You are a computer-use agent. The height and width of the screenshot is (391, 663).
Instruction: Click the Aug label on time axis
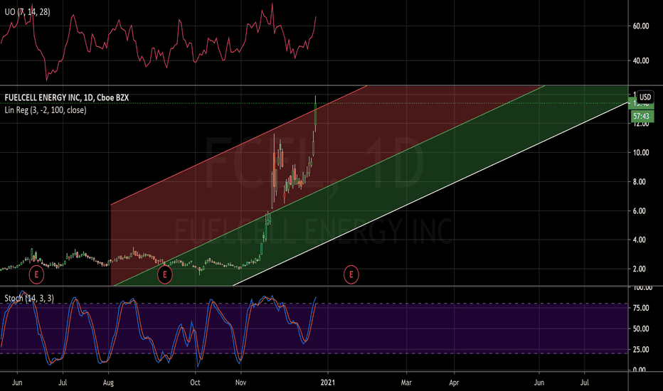[x=108, y=383]
